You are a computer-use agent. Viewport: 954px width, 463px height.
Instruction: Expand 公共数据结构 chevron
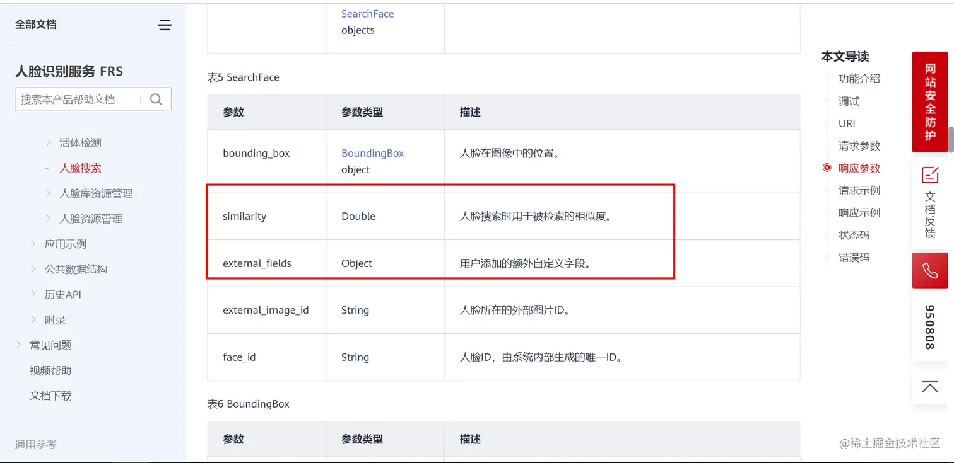(34, 269)
